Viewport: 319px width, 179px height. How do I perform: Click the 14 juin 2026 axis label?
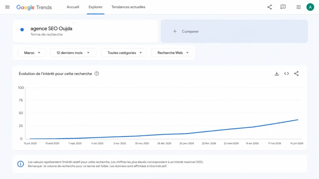[x=297, y=143]
